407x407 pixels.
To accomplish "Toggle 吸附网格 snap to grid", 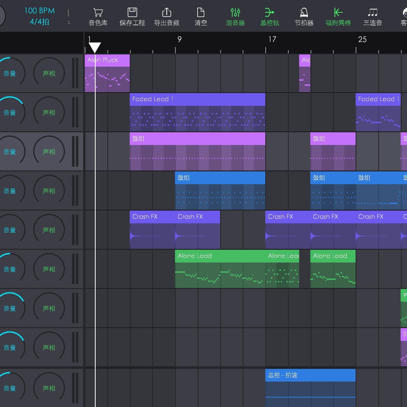I will click(338, 13).
